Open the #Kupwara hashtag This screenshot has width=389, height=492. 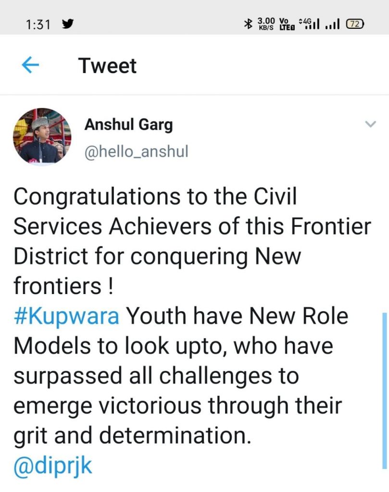click(x=66, y=318)
